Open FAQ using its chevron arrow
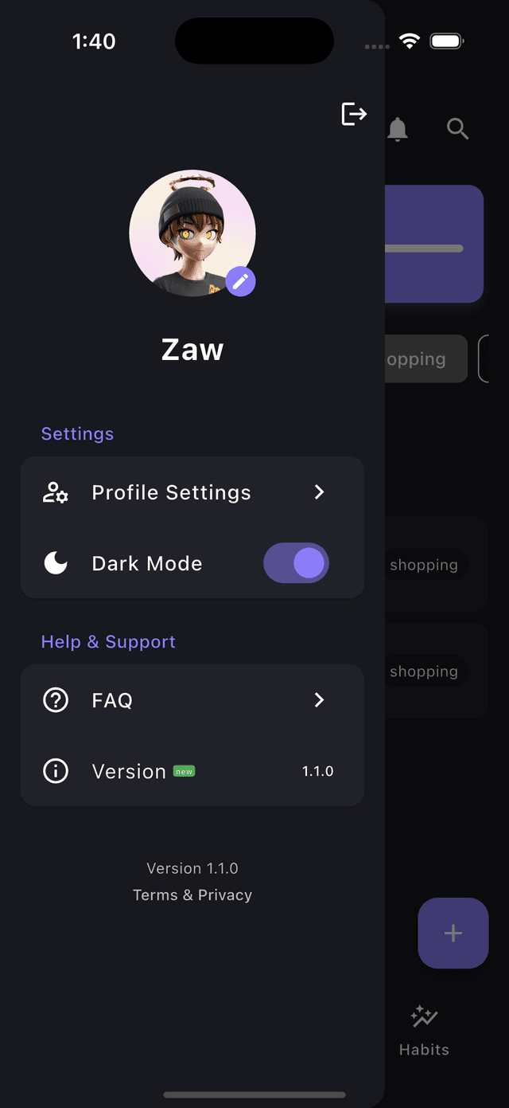The height and width of the screenshot is (1108, 509). pyautogui.click(x=319, y=700)
